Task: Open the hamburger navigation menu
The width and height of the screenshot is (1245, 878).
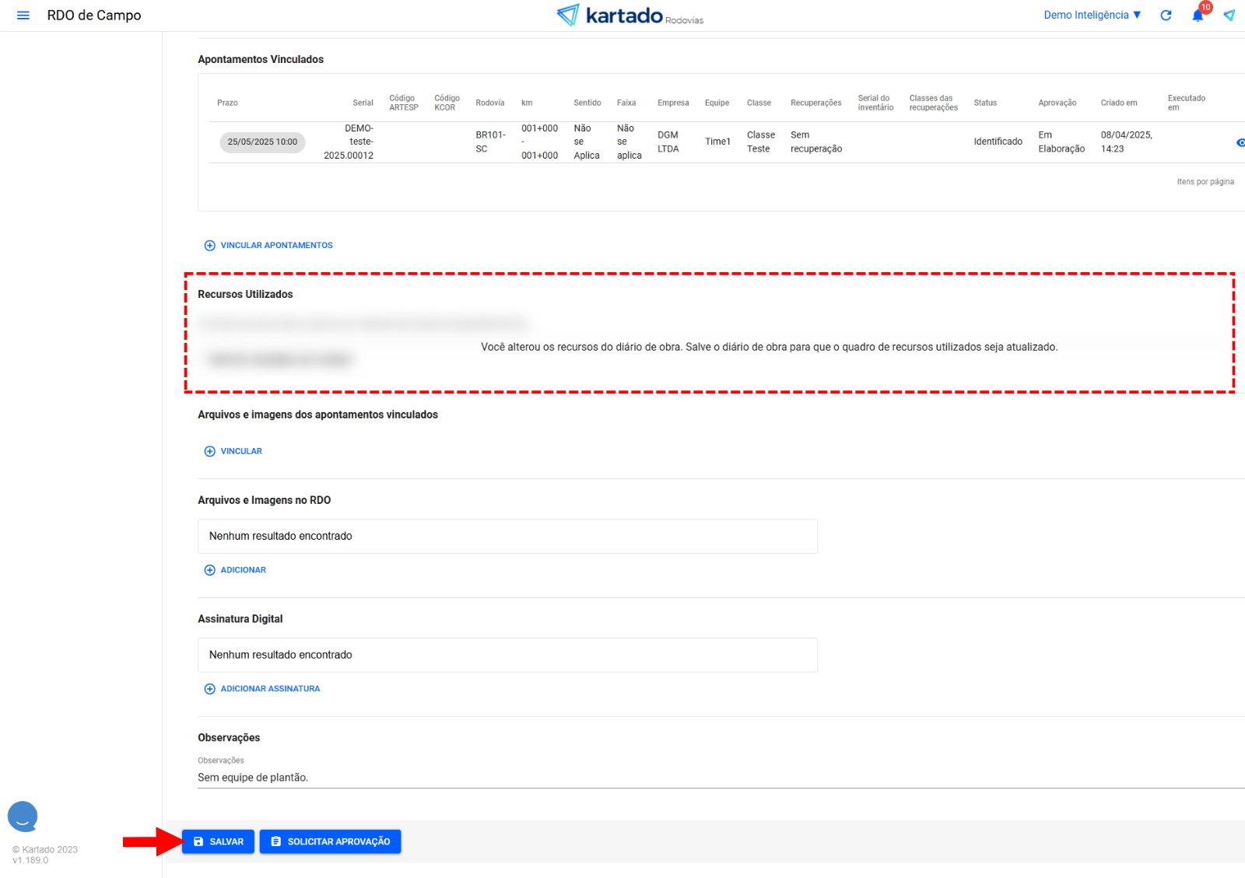Action: point(23,16)
